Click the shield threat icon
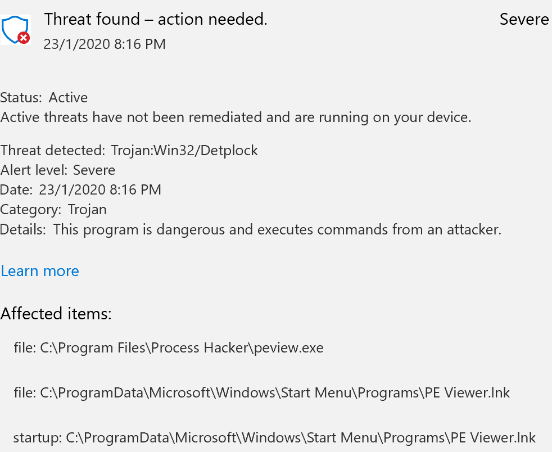 coord(16,30)
